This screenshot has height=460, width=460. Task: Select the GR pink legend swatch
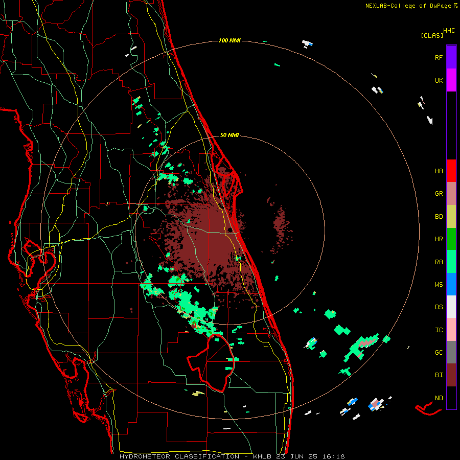[451, 194]
